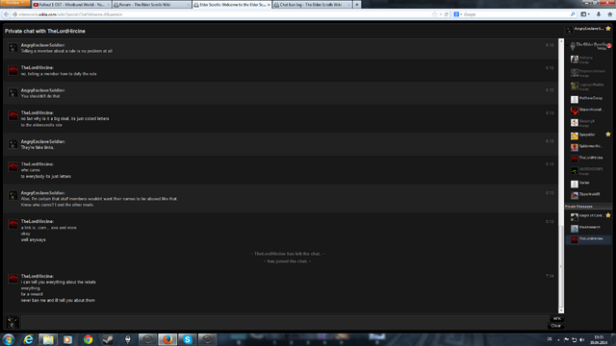Click the Private Messages section header

(588, 207)
